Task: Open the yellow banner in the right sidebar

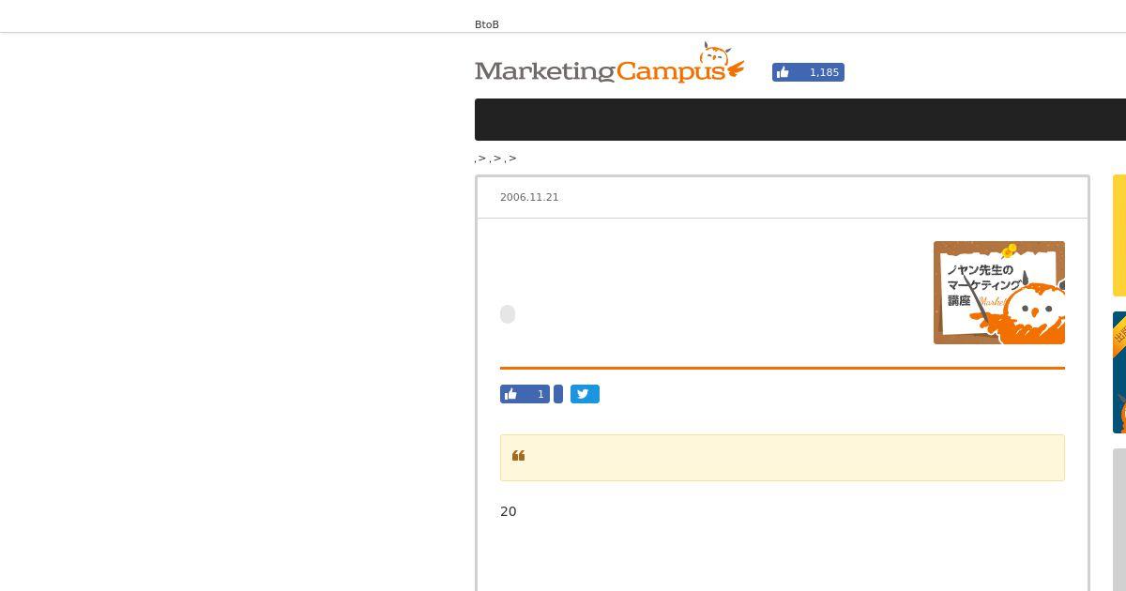Action: [1119, 235]
